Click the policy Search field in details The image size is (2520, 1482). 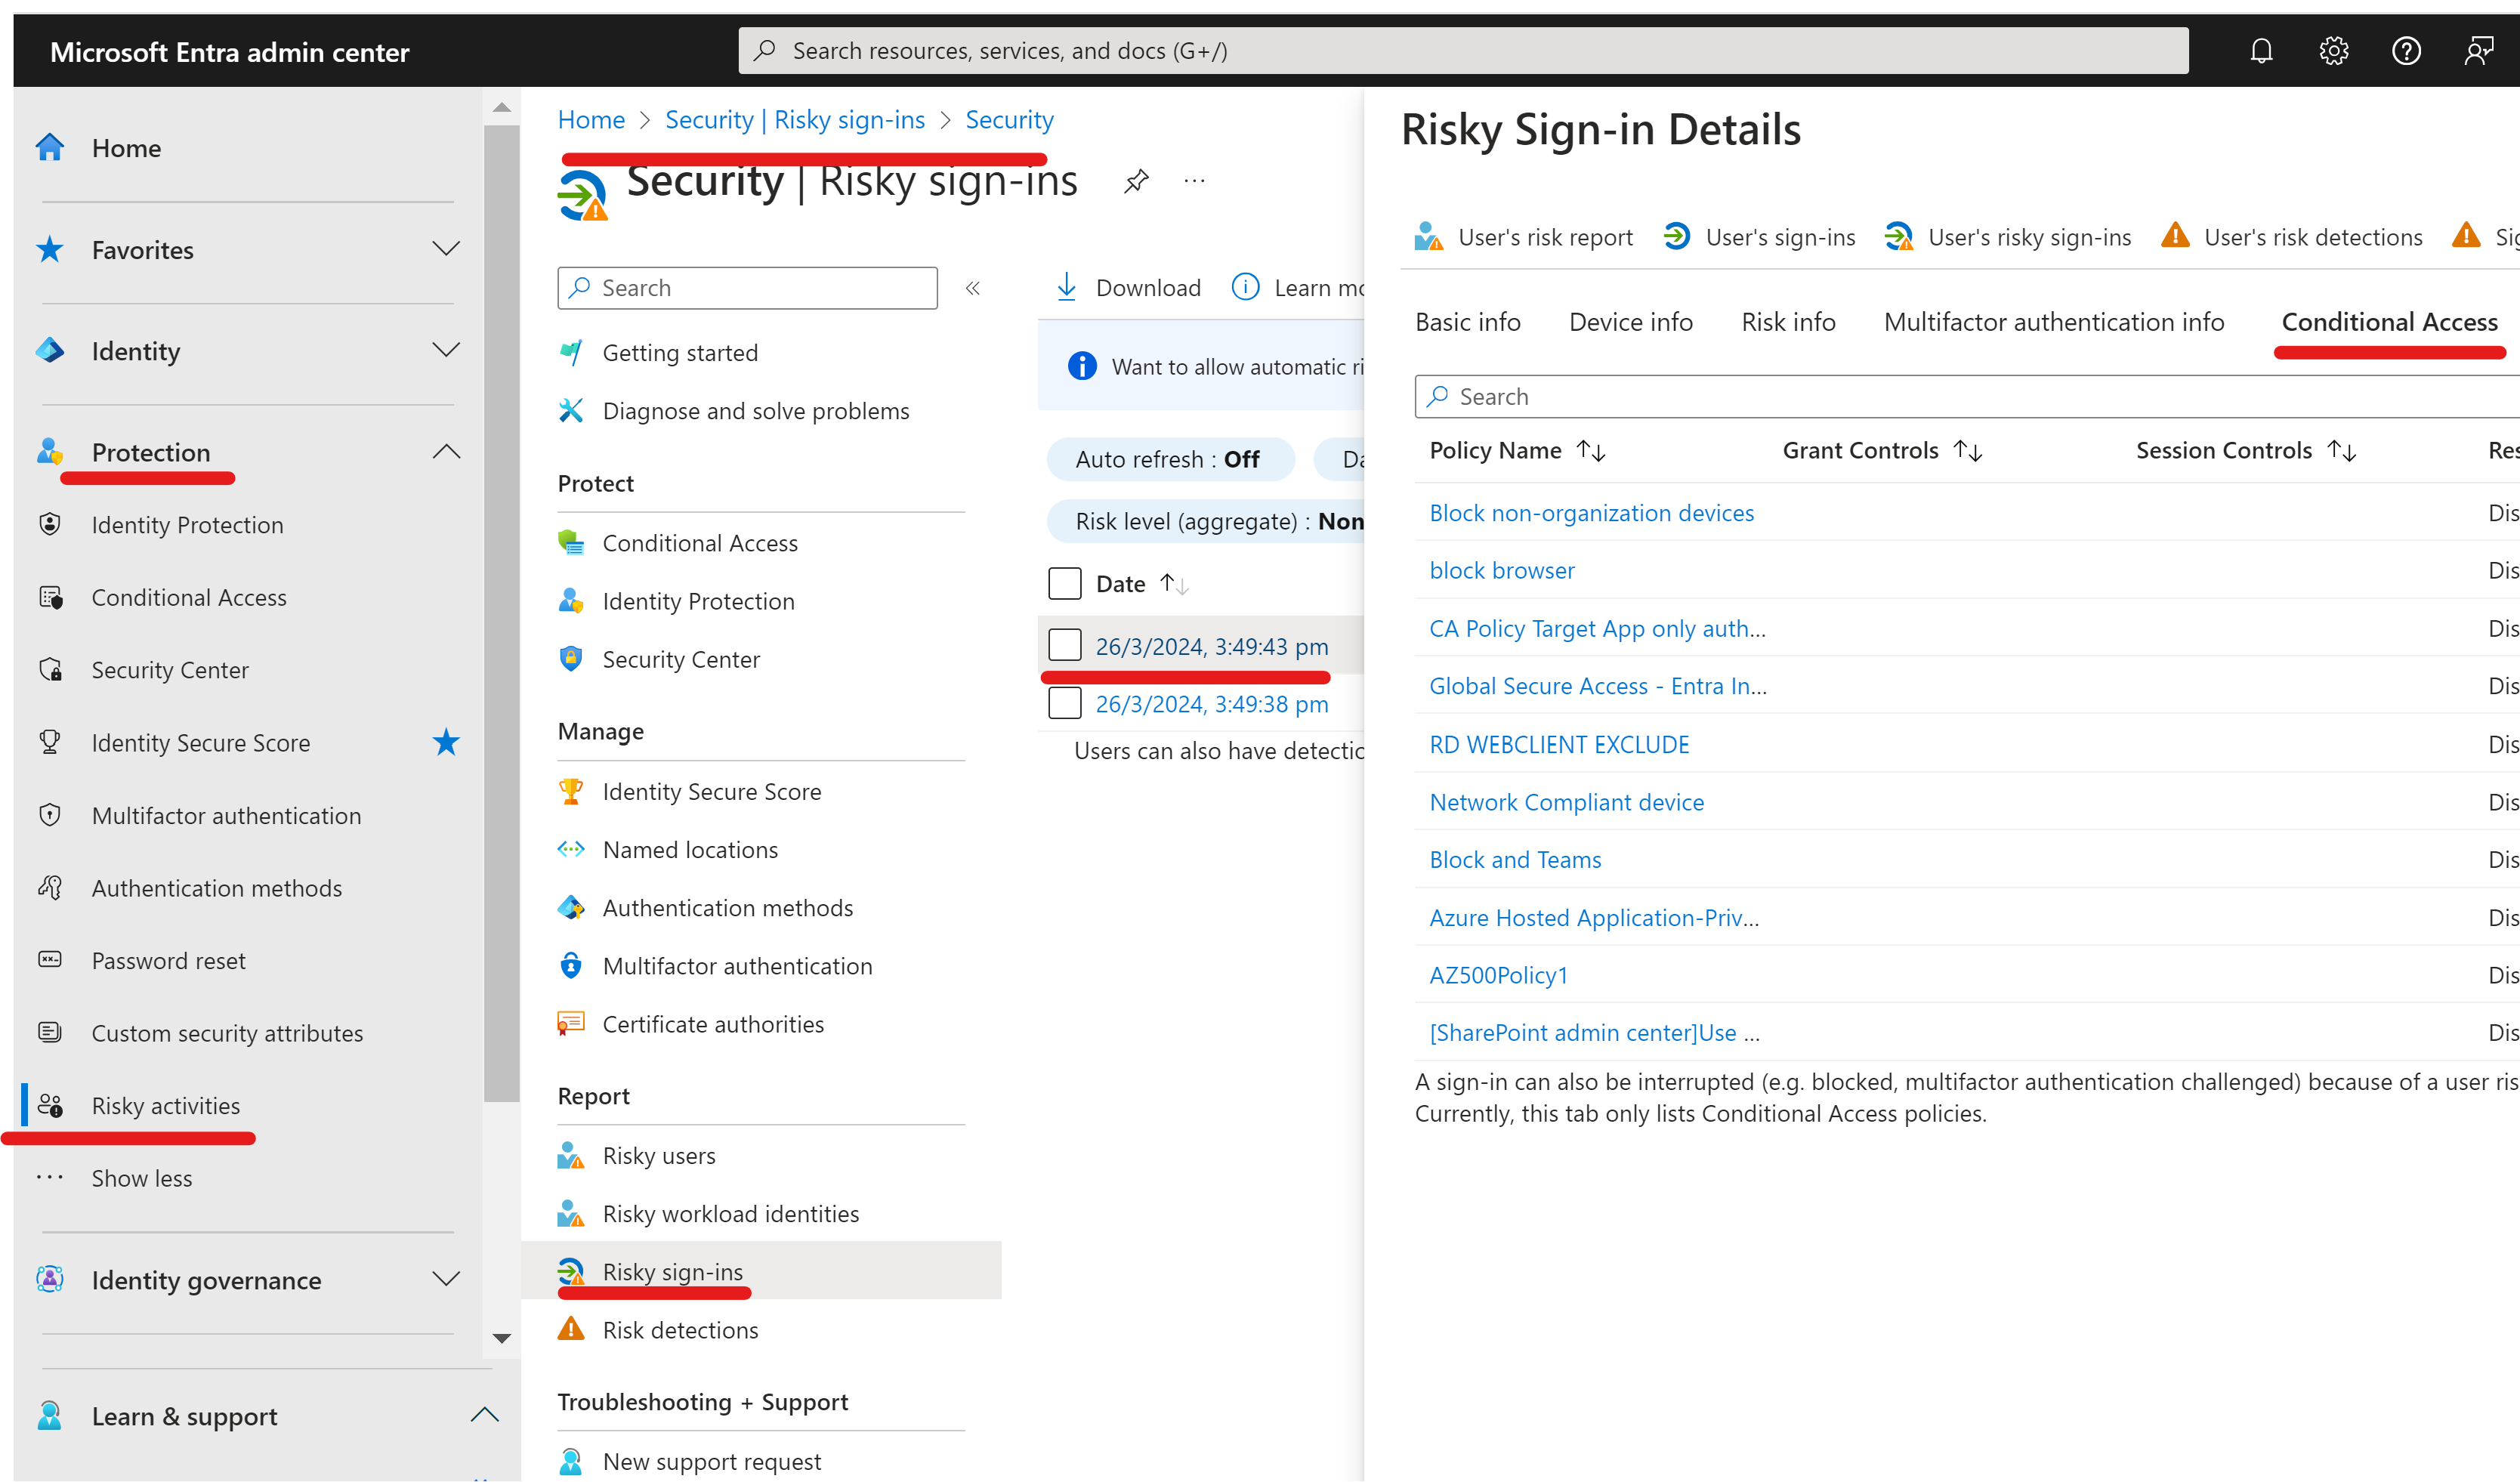(1966, 397)
